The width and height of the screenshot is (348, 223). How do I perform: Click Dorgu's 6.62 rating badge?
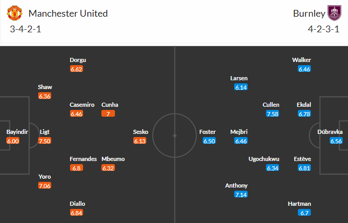(x=77, y=69)
